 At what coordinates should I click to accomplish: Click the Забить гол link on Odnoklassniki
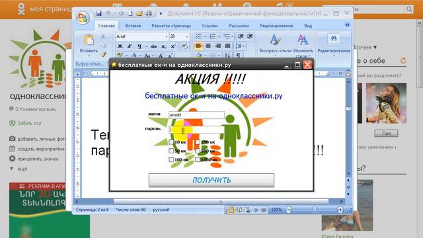(29, 123)
